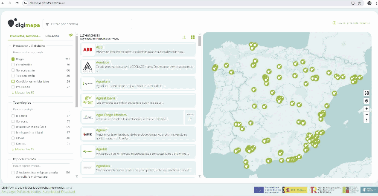Uncheck the Riego filter checkbox

point(13,59)
